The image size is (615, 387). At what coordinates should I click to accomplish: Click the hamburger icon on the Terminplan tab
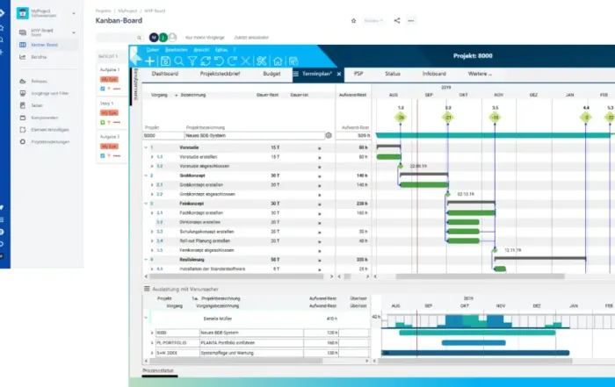coord(296,74)
